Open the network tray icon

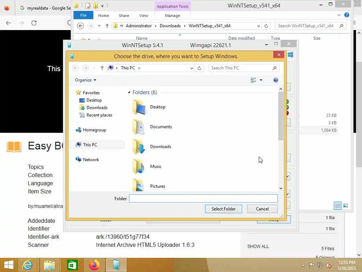tap(320, 265)
